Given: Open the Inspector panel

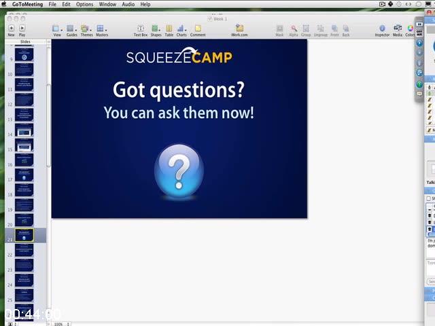Looking at the screenshot, I should coord(382,29).
